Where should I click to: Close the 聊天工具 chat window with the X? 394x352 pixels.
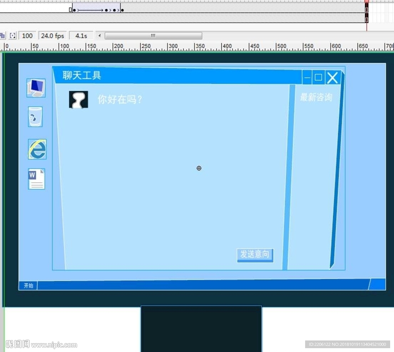pyautogui.click(x=332, y=78)
